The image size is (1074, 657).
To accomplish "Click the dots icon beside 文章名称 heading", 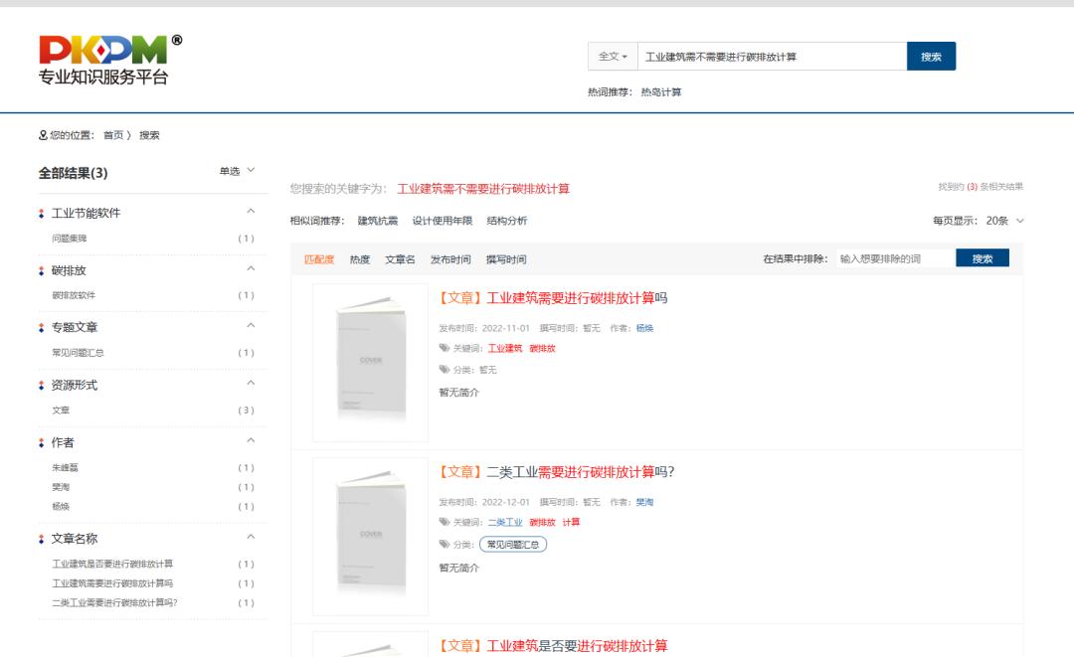I will click(x=40, y=537).
